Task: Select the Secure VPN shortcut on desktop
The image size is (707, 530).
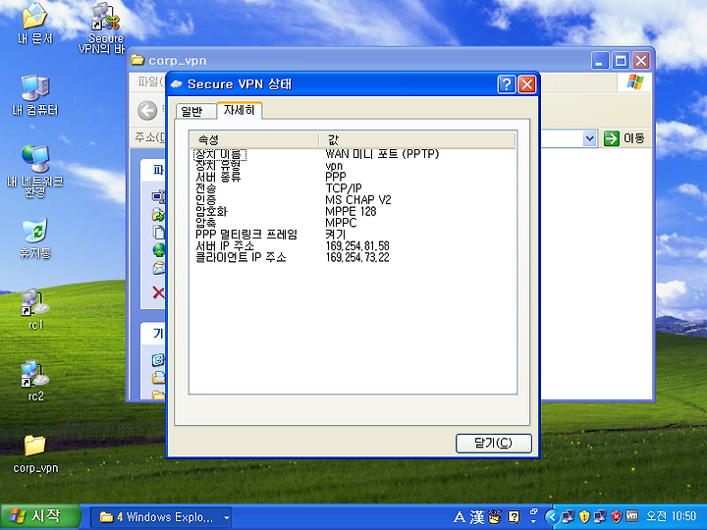Action: click(105, 27)
